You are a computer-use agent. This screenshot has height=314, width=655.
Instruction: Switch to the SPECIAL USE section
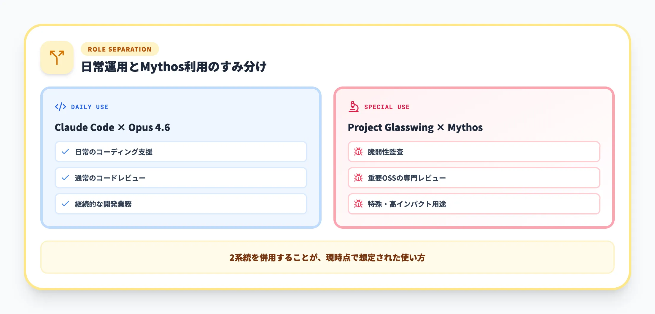click(387, 107)
